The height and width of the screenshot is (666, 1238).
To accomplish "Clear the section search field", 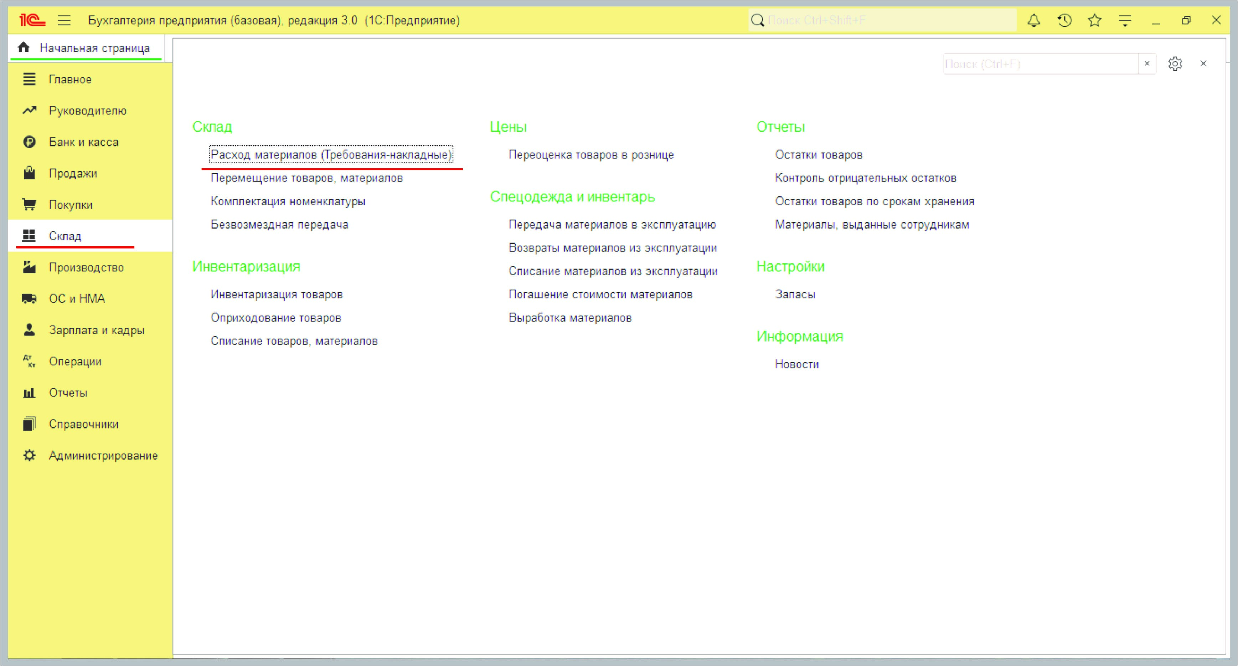I will (x=1147, y=63).
